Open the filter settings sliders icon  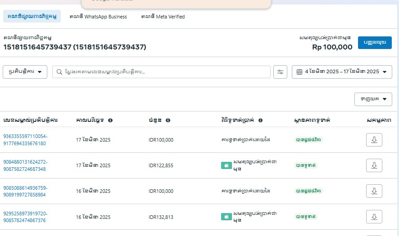281,72
